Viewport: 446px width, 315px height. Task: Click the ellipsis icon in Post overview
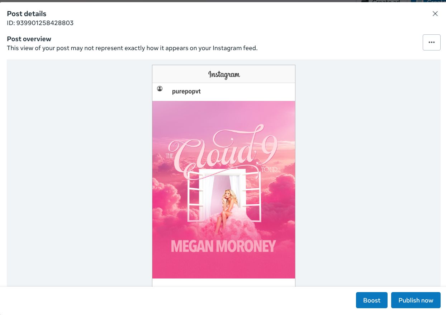coord(431,42)
